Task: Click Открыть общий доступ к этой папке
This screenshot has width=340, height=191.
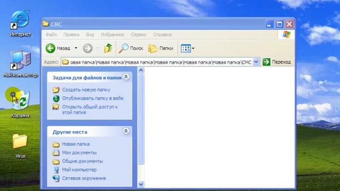Action: [x=90, y=110]
